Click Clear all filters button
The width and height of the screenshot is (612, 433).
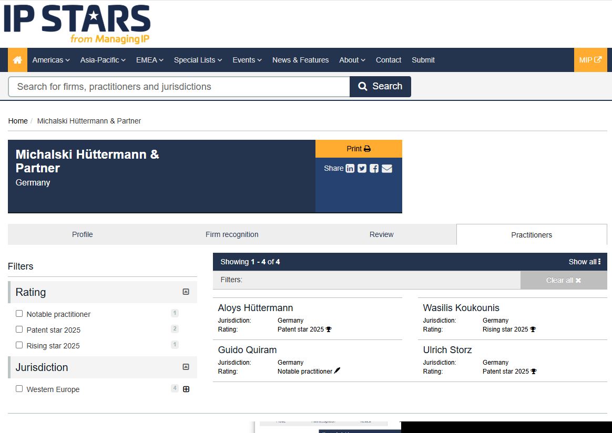[x=564, y=280]
